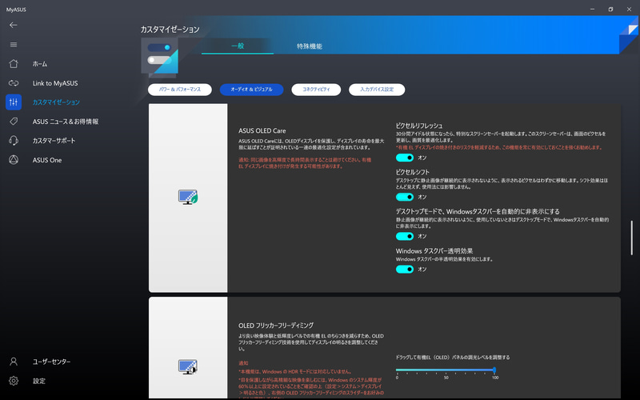Click the ピクセルリフレッシュ heading text
640x400 pixels.
click(x=418, y=126)
